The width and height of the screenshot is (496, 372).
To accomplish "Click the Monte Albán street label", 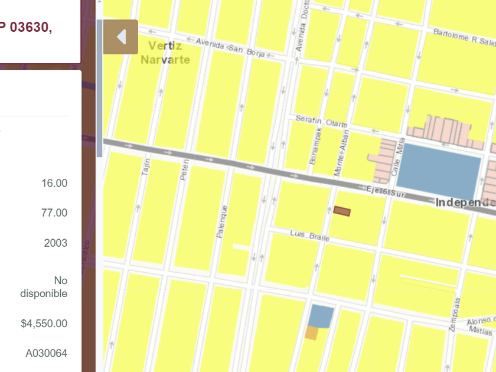I will [x=342, y=153].
